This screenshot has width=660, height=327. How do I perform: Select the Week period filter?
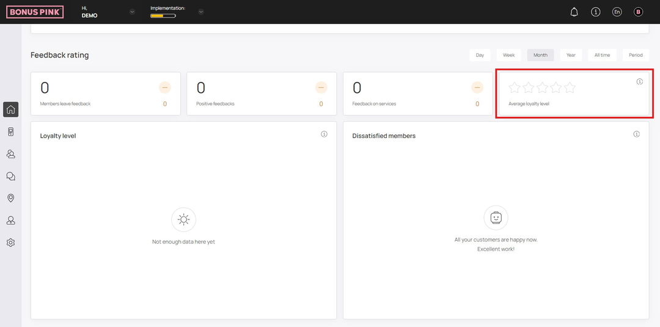509,55
